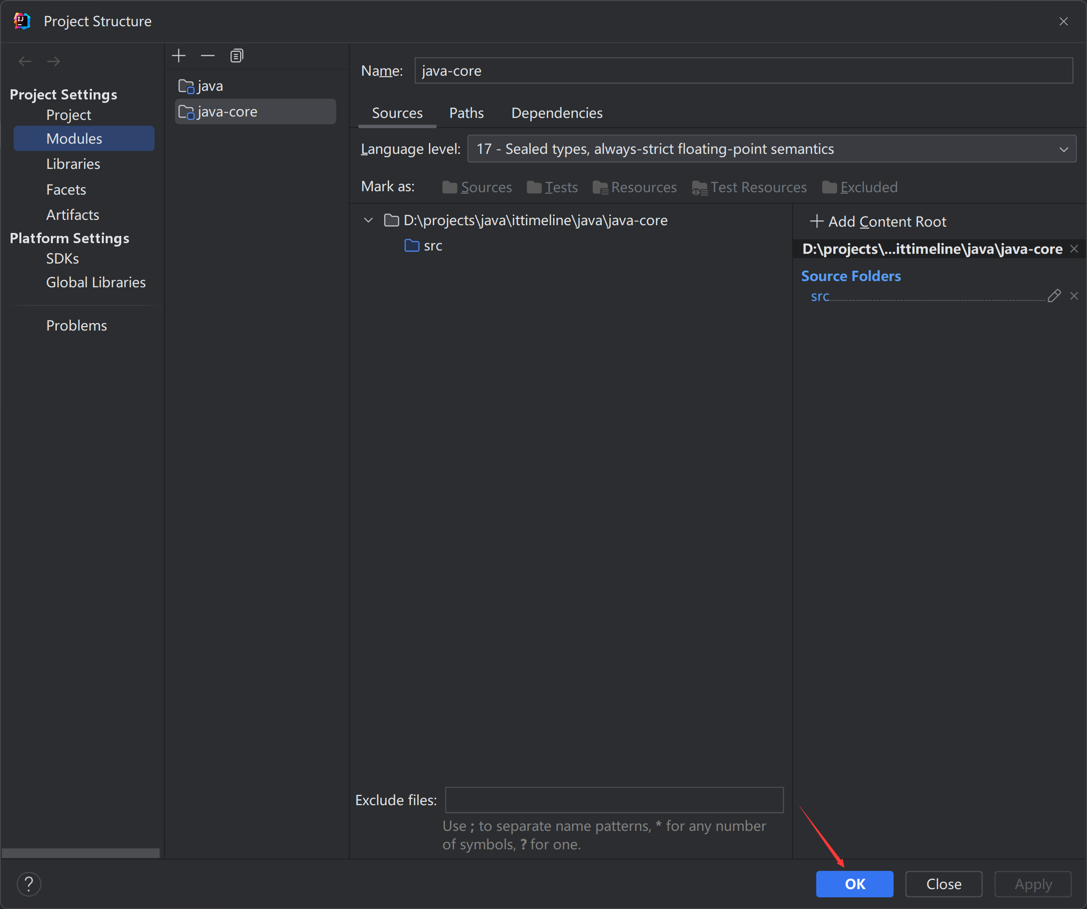The image size is (1087, 909).
Task: Click the Source Folders heading
Action: (851, 276)
